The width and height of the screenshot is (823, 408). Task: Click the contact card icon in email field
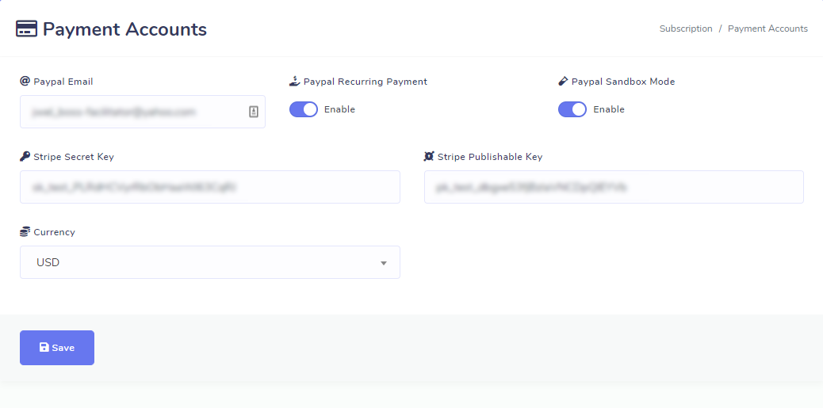tap(254, 112)
